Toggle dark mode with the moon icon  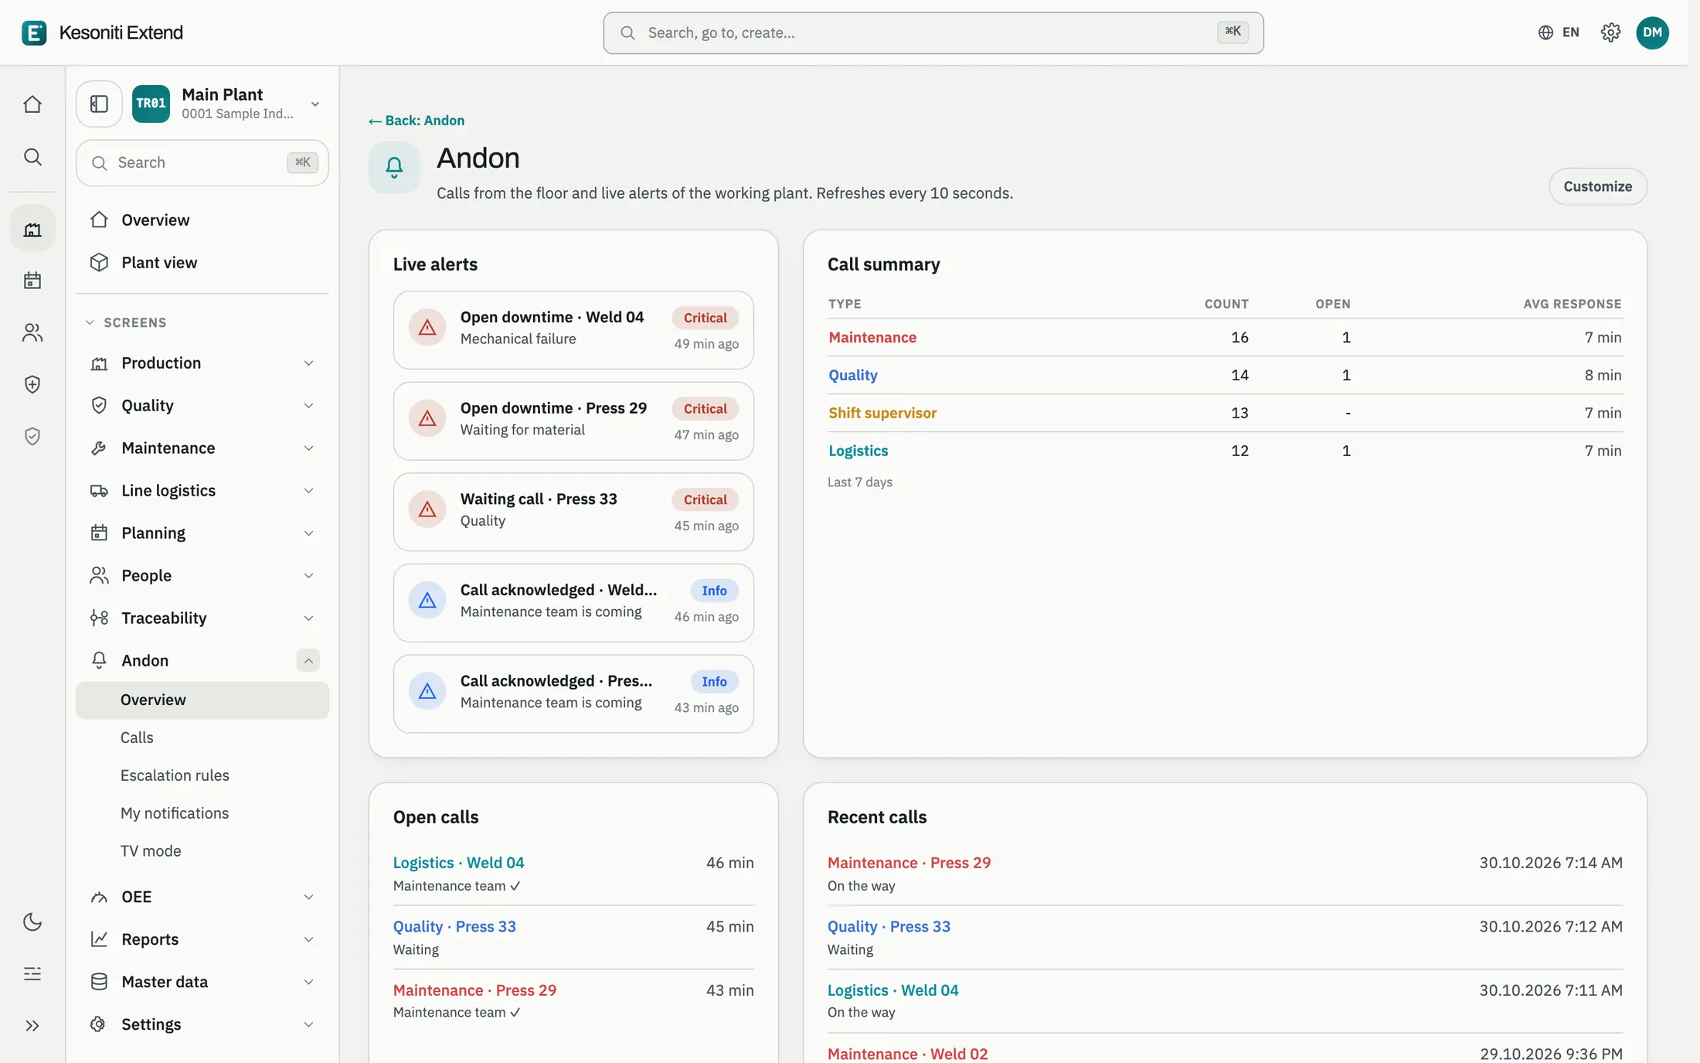tap(32, 922)
